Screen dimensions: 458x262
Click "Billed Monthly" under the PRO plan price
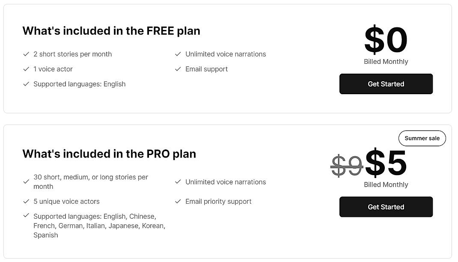(x=386, y=185)
